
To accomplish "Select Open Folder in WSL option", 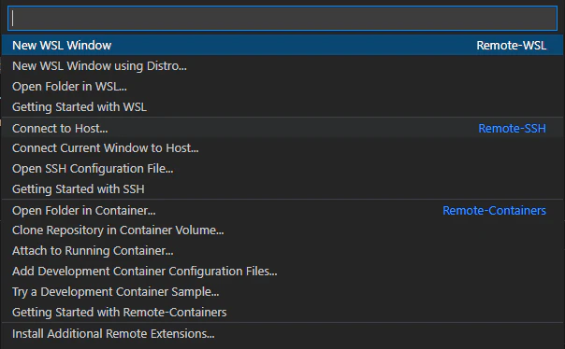I will pos(282,86).
